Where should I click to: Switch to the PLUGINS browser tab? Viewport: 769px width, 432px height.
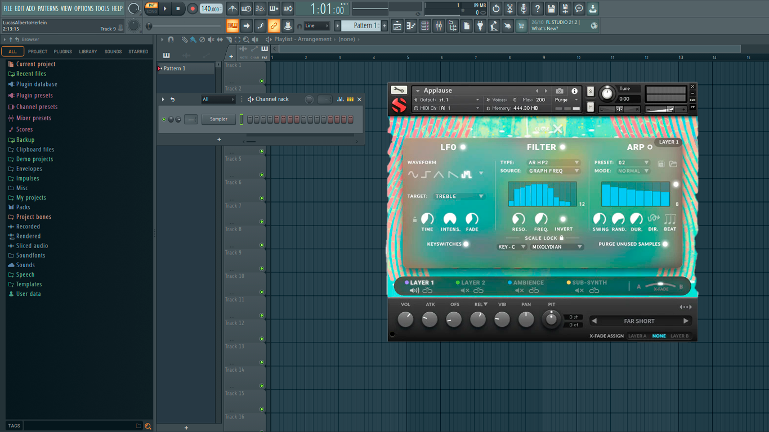(62, 52)
